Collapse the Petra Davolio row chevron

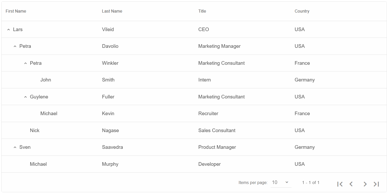pyautogui.click(x=15, y=46)
